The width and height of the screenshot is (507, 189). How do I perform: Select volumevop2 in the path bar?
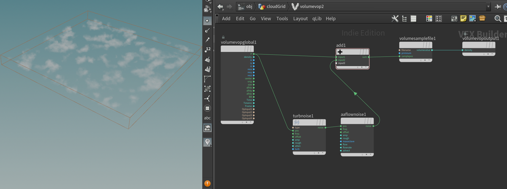(307, 6)
